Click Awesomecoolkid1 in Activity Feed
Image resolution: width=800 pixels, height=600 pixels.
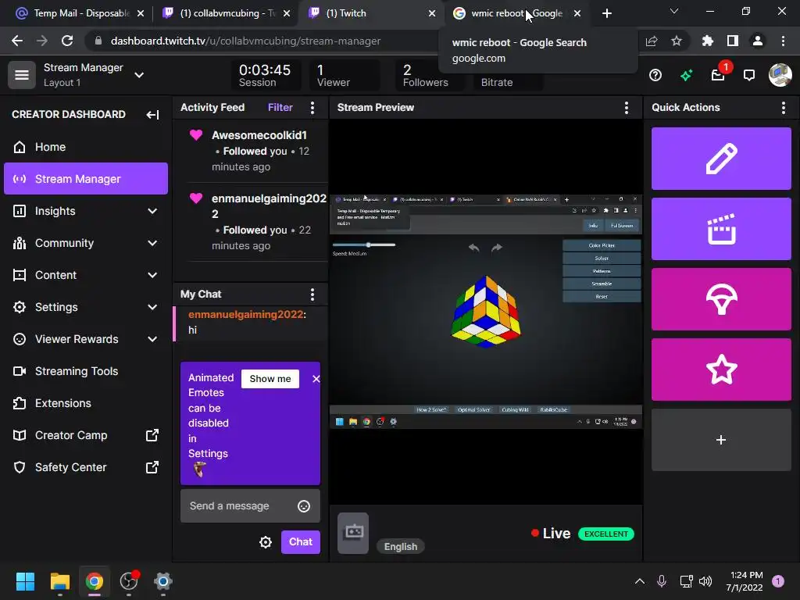click(259, 135)
